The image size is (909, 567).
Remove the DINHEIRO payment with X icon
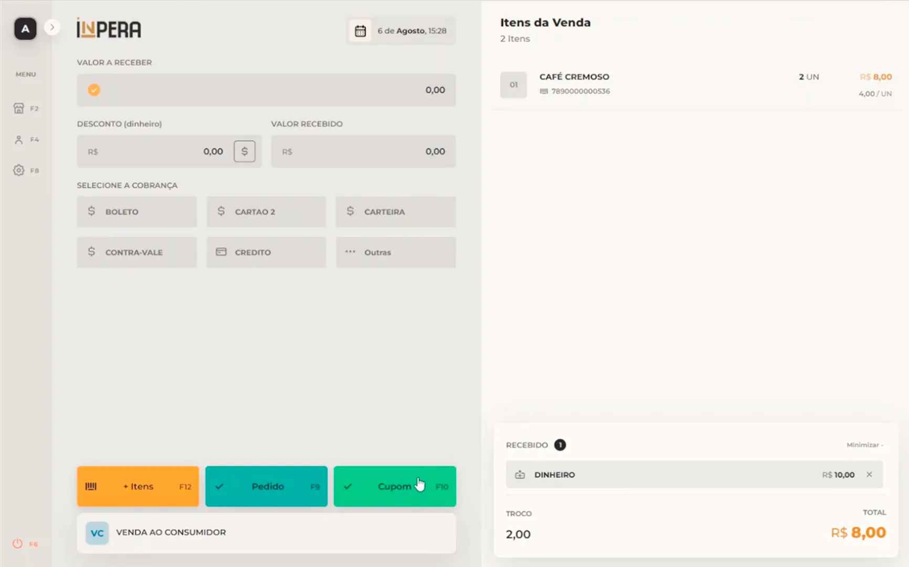point(869,475)
